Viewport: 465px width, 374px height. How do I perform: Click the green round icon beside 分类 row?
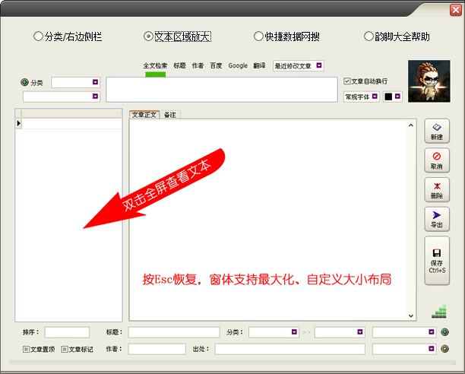pos(444,332)
